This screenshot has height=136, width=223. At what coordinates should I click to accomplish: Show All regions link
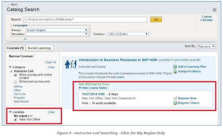tap(31, 116)
